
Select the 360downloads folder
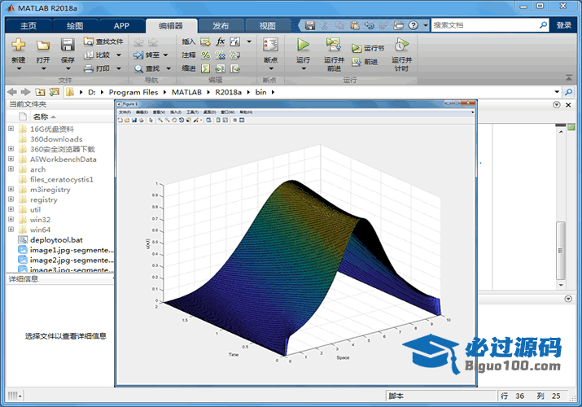[56, 139]
